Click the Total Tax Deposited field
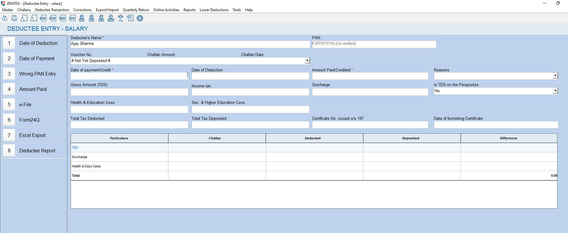Image resolution: width=568 pixels, height=233 pixels. pyautogui.click(x=250, y=125)
